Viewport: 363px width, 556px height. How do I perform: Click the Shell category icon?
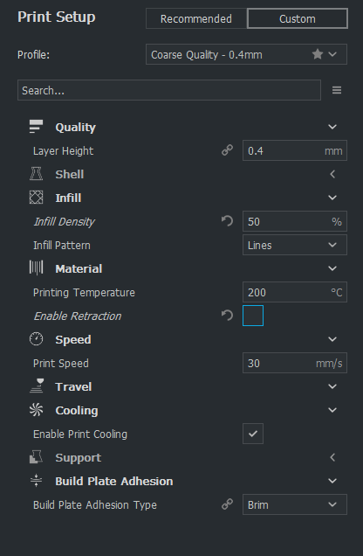(x=36, y=174)
